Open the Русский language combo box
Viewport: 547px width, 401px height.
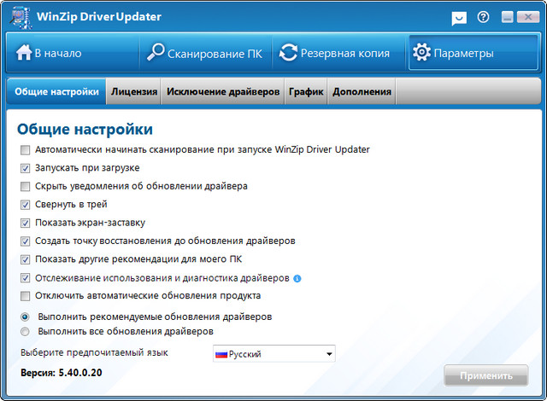pyautogui.click(x=273, y=354)
